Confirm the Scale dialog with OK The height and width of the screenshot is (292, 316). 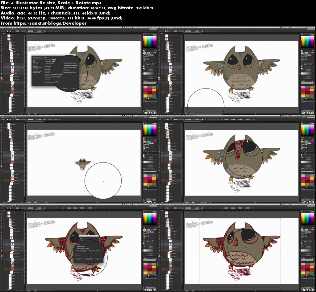[x=98, y=259]
